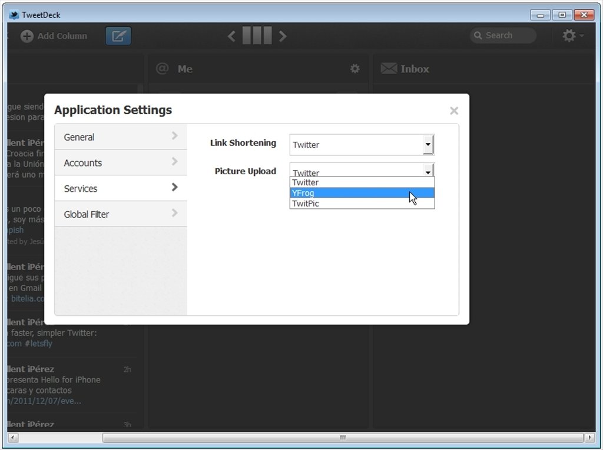Click the scroll right arrow button
603x450 pixels.
coord(589,438)
